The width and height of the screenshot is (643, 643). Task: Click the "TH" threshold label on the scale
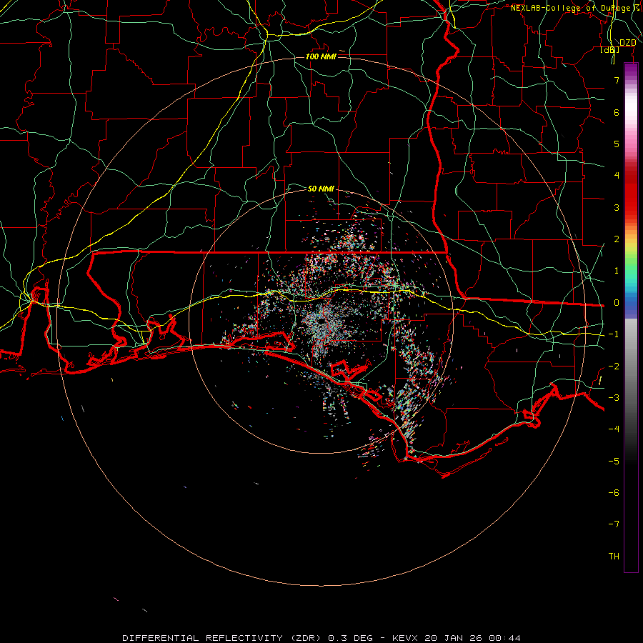(x=614, y=557)
